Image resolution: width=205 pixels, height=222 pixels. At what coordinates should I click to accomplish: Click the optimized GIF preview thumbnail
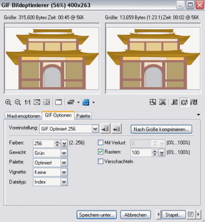coord(153,59)
